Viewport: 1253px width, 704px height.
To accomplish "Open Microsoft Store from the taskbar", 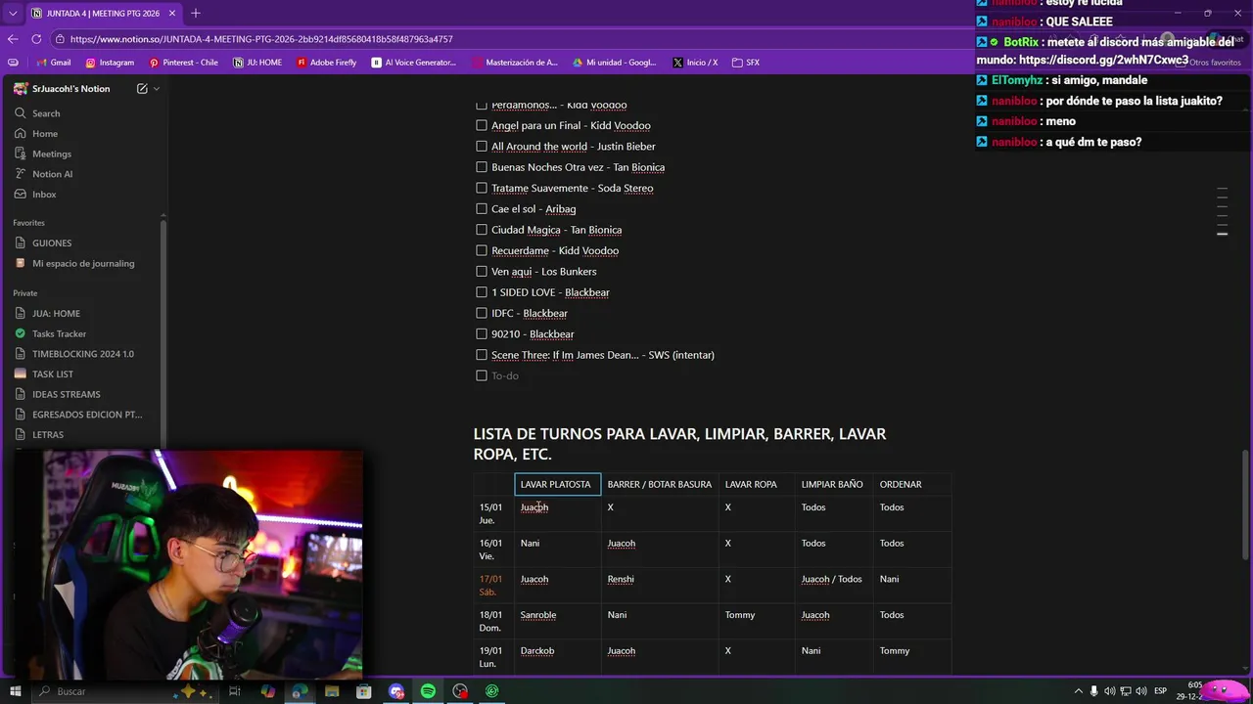I will tap(364, 691).
